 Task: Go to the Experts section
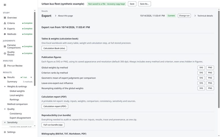(x=18, y=29)
